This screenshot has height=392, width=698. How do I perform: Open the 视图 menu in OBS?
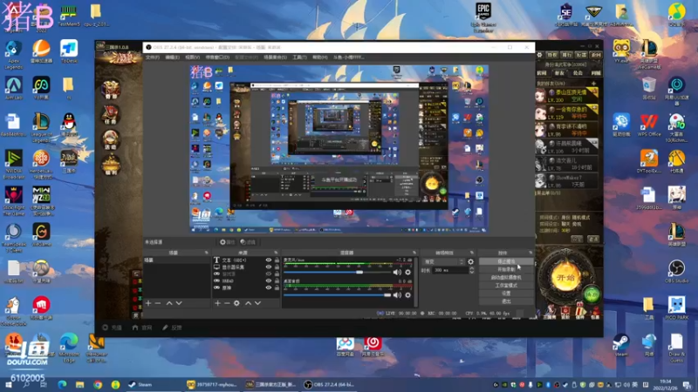(x=192, y=57)
